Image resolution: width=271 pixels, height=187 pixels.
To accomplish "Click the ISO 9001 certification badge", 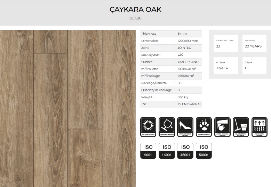I will point(148,151).
